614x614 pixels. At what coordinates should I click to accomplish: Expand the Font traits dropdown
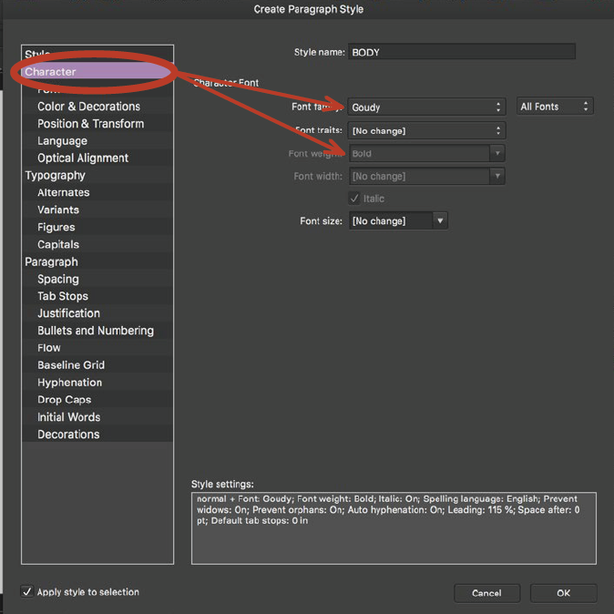point(426,131)
